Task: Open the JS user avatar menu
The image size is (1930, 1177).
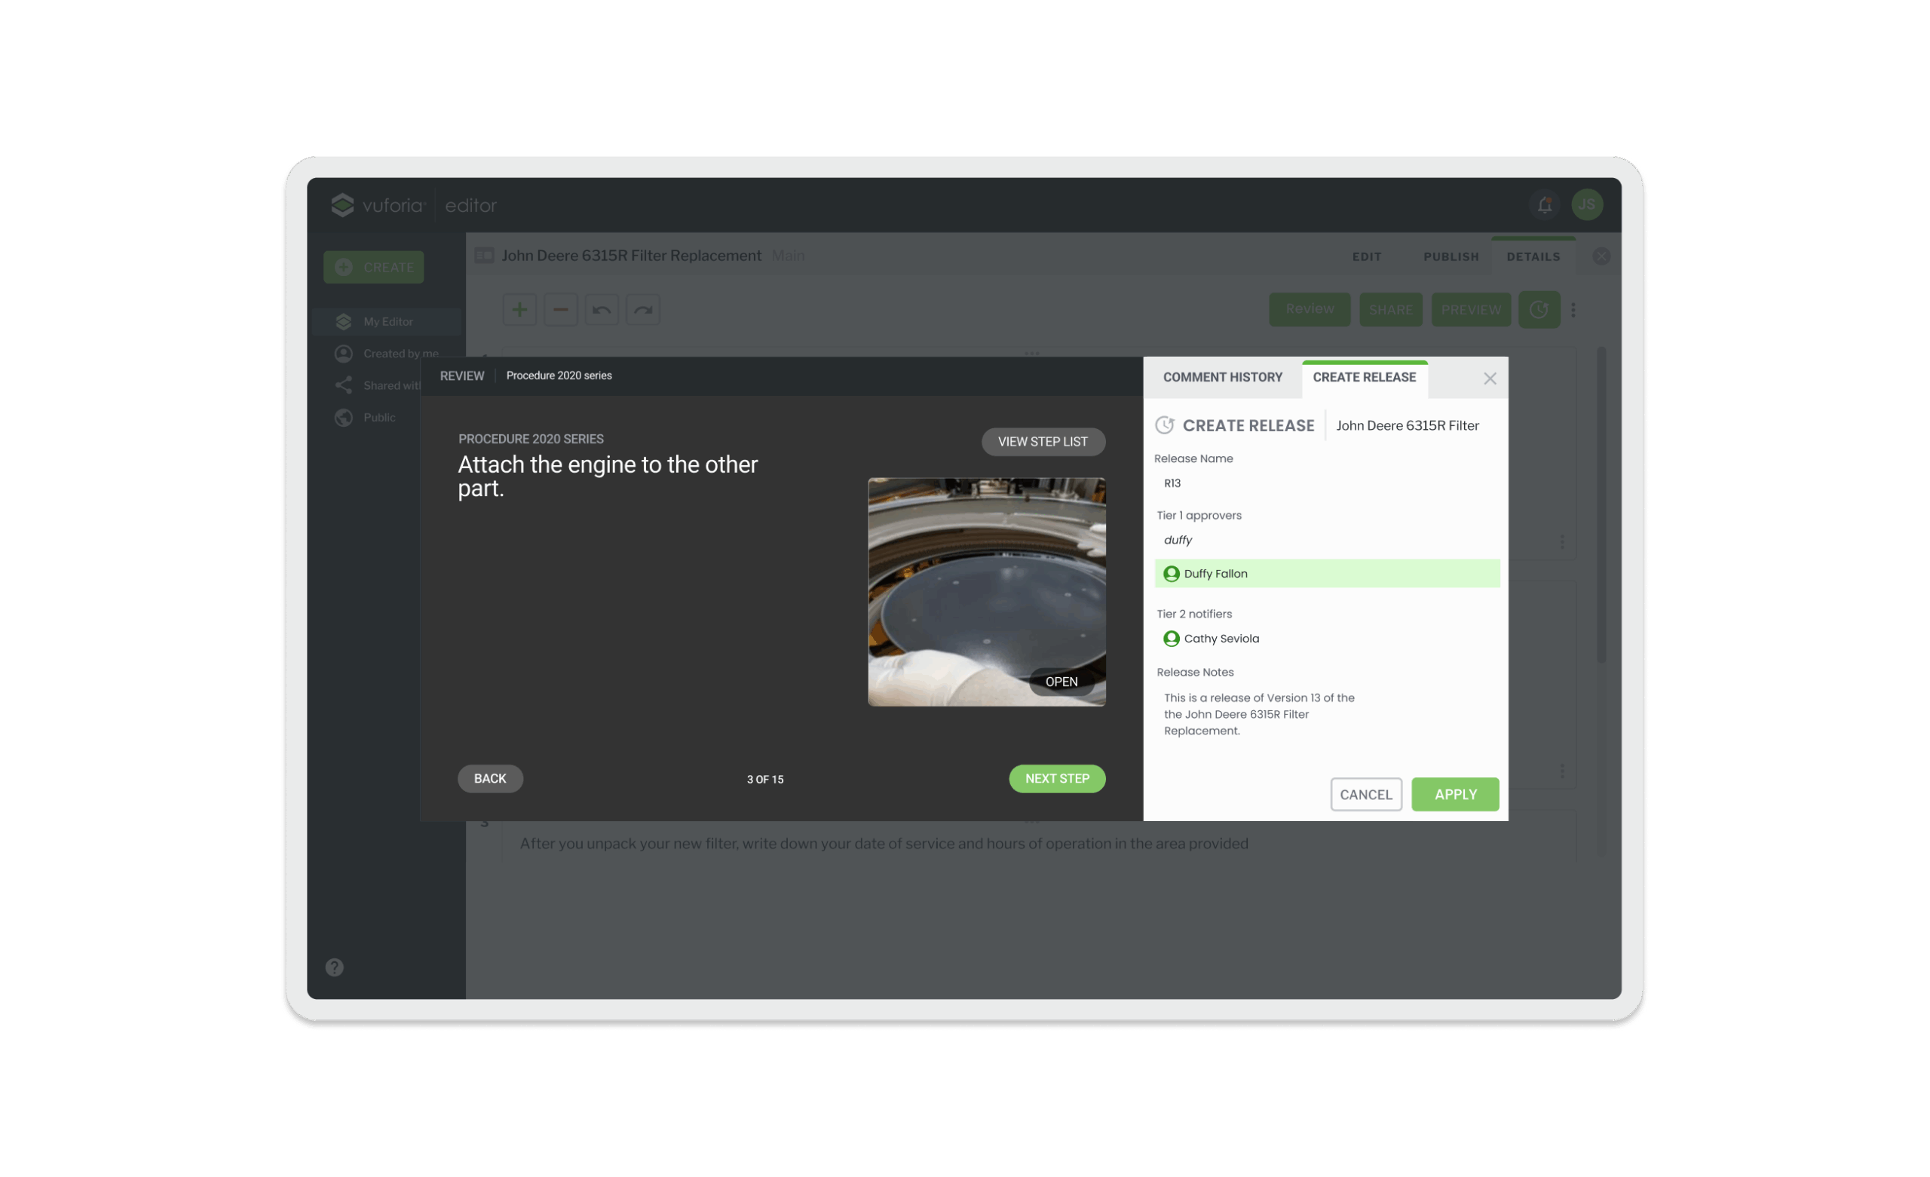Action: [1586, 205]
